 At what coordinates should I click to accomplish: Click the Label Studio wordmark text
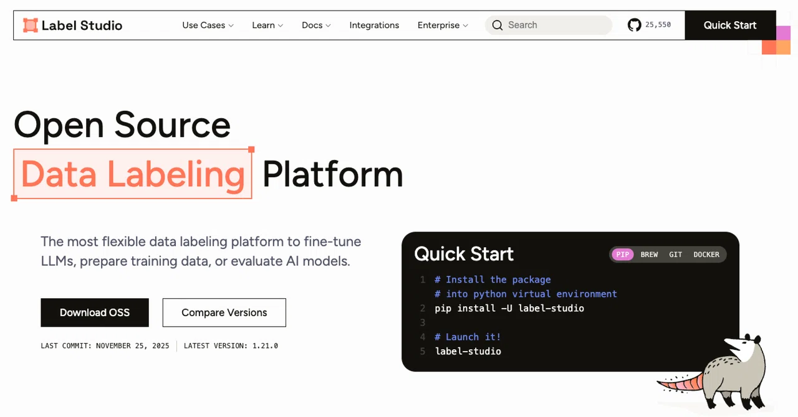(x=82, y=26)
